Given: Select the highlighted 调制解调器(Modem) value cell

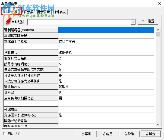Looking at the screenshot, I should [106, 30].
